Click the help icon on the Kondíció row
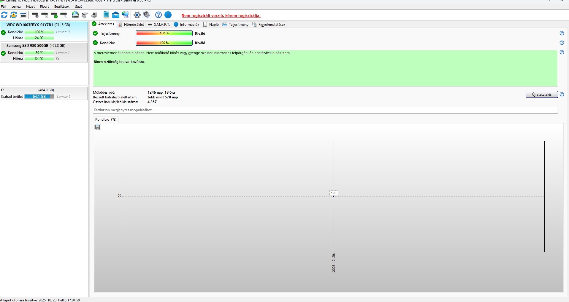This screenshot has height=302, width=569. tap(562, 43)
